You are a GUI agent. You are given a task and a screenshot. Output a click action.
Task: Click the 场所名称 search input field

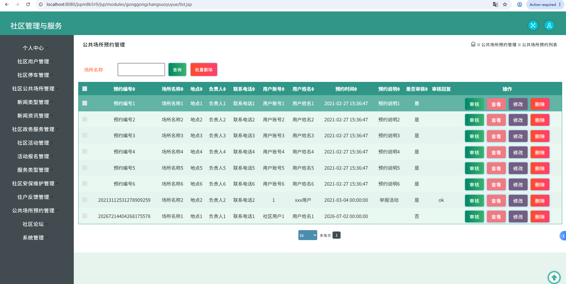point(141,70)
